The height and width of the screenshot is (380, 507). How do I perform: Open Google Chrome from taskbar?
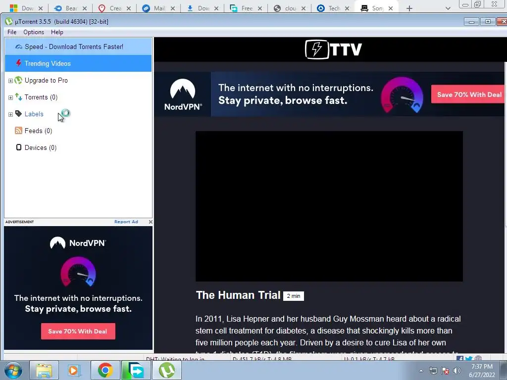coord(105,370)
